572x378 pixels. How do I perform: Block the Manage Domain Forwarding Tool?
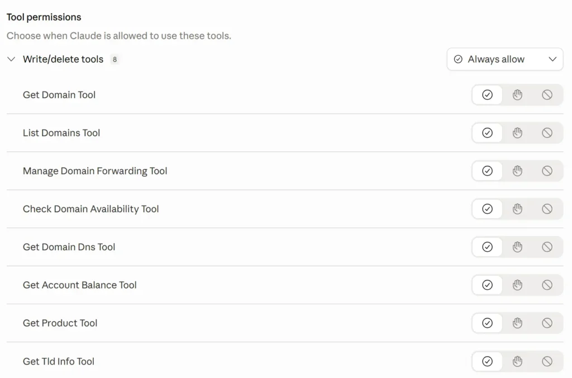click(x=547, y=171)
